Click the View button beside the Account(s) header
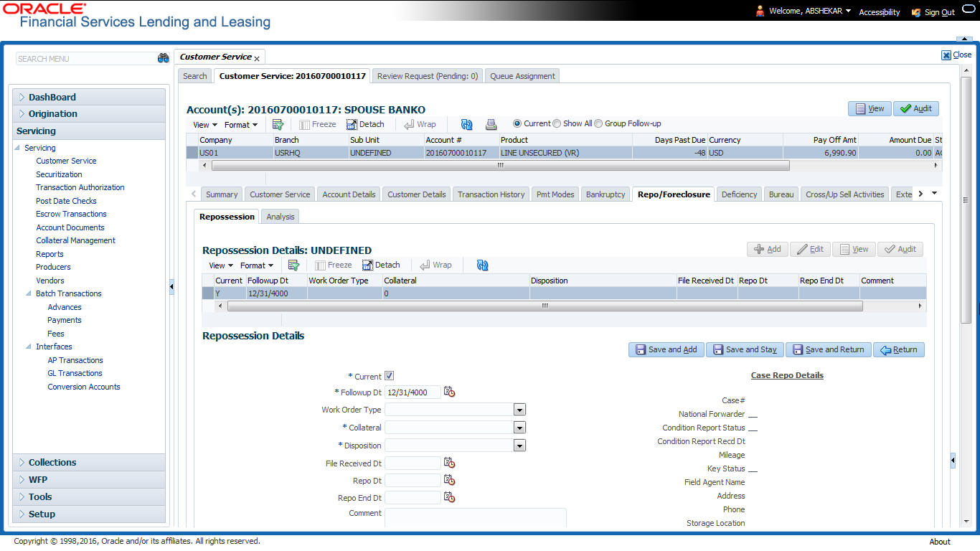The height and width of the screenshot is (551, 980). tap(870, 108)
